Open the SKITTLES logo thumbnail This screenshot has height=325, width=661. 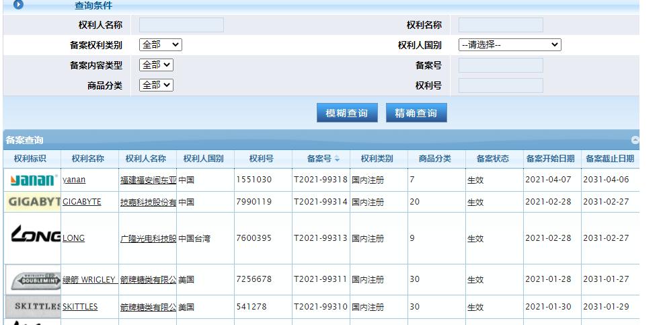[x=34, y=307]
